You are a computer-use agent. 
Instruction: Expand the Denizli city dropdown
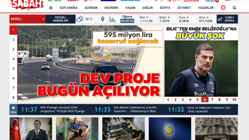coord(27,19)
